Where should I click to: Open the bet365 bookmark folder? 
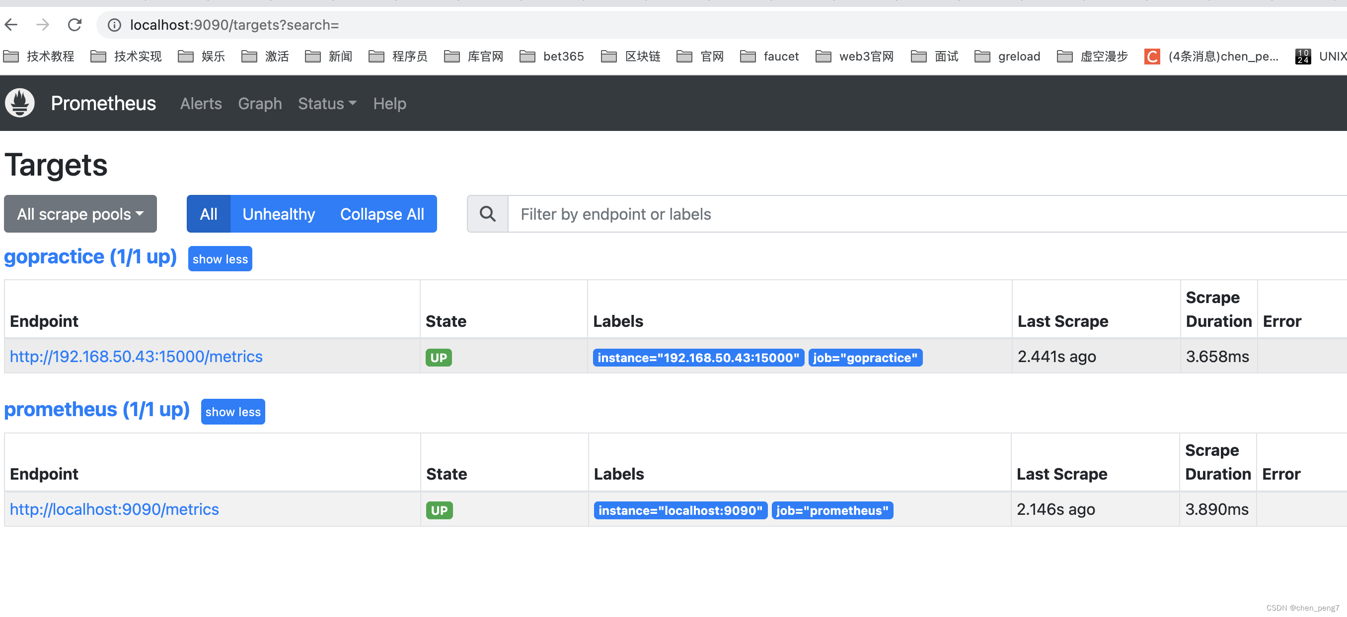[x=552, y=57]
